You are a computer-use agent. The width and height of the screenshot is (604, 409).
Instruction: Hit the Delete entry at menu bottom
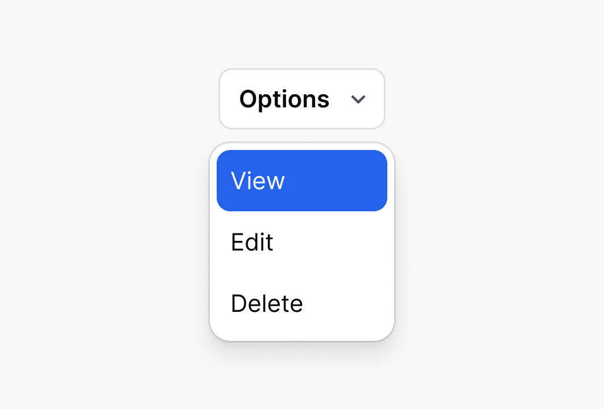pyautogui.click(x=301, y=303)
